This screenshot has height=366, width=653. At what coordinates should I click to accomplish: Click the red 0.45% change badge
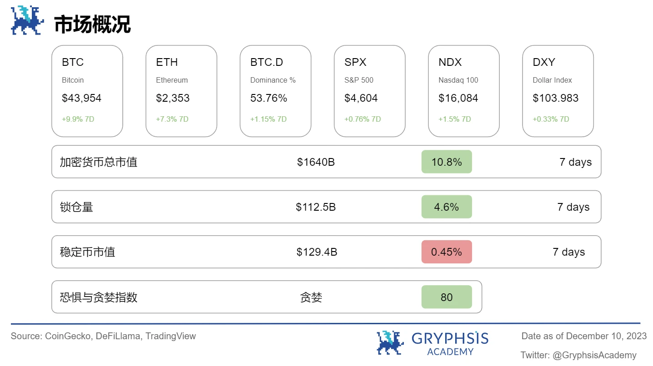tap(447, 252)
